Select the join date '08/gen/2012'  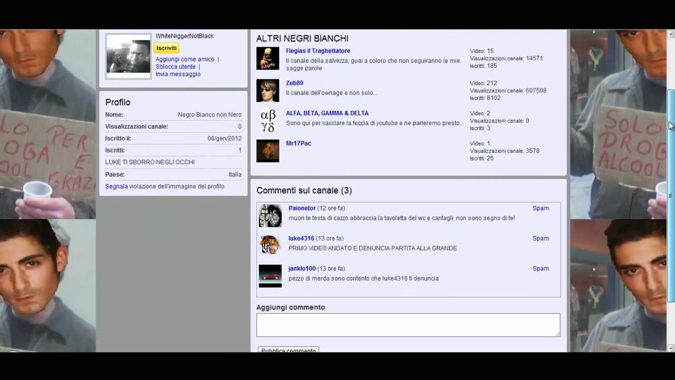225,139
